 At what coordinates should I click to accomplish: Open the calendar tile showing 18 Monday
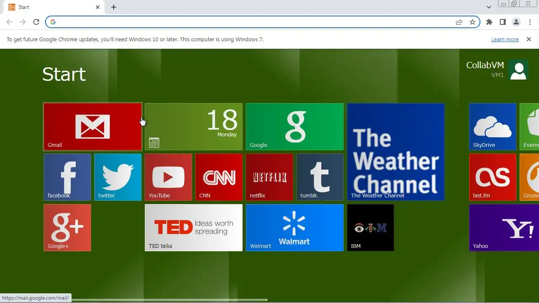tap(194, 127)
